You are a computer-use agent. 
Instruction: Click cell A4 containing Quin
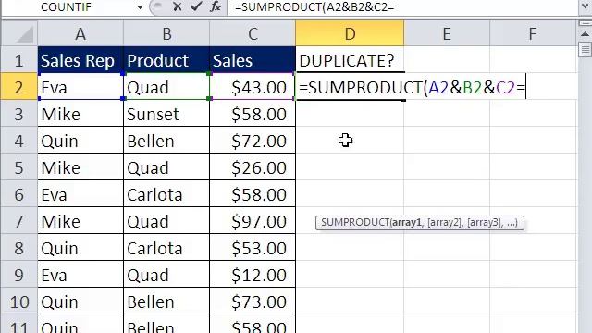pos(80,141)
